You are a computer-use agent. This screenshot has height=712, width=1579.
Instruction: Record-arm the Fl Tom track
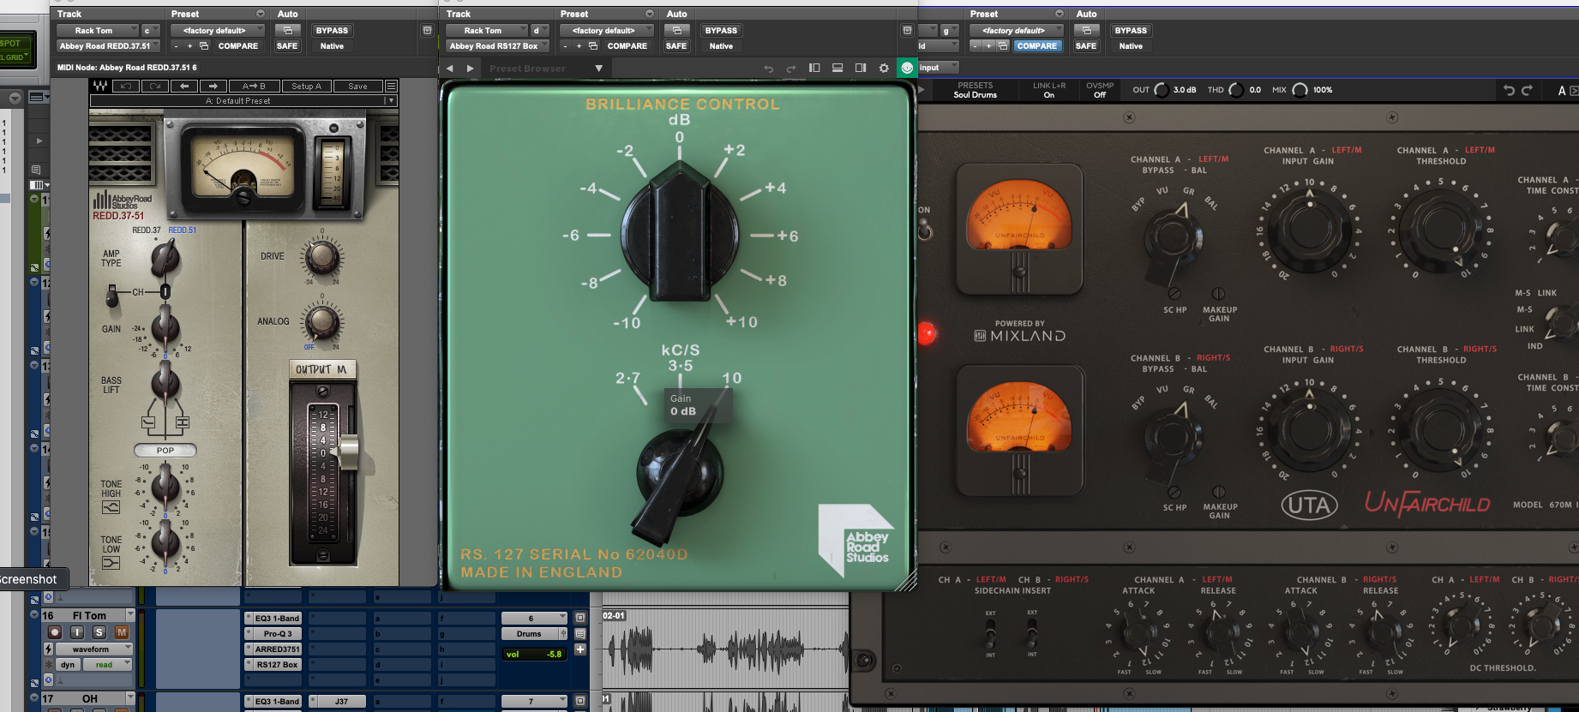(55, 632)
